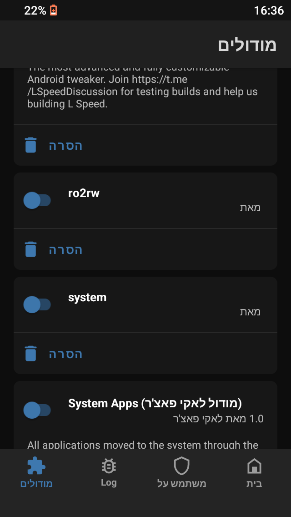The image size is (291, 517).
Task: Open the bug-shaped Log icon
Action: click(108, 466)
